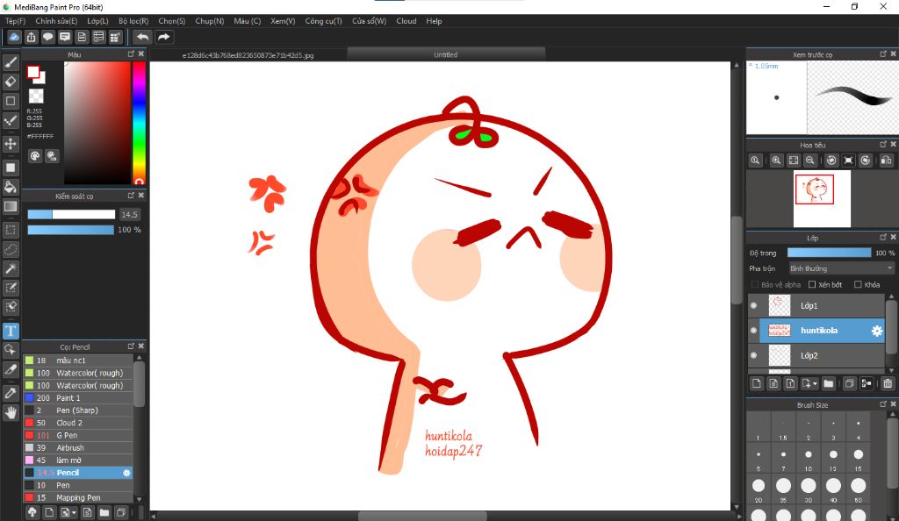Select the Magic Wand tool

coord(11,268)
